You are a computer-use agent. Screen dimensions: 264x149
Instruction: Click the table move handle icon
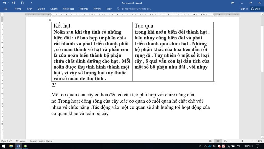point(50,21)
